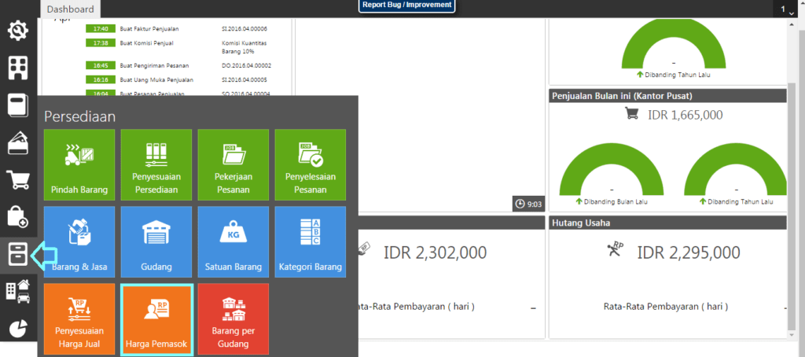The image size is (805, 357).
Task: Open the company building sidebar icon
Action: tap(18, 68)
